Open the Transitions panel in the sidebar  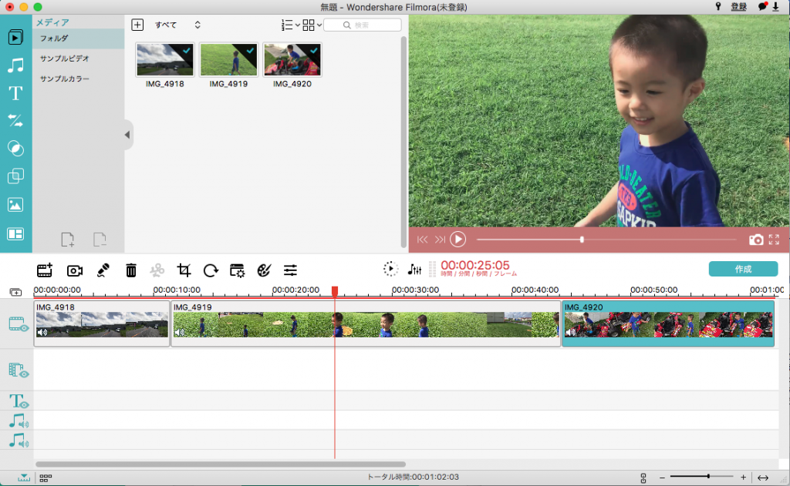point(15,120)
